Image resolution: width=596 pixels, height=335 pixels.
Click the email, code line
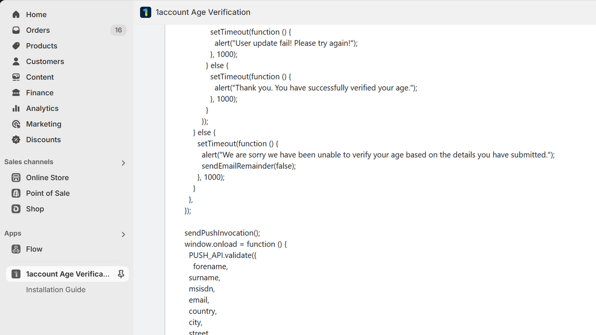199,300
